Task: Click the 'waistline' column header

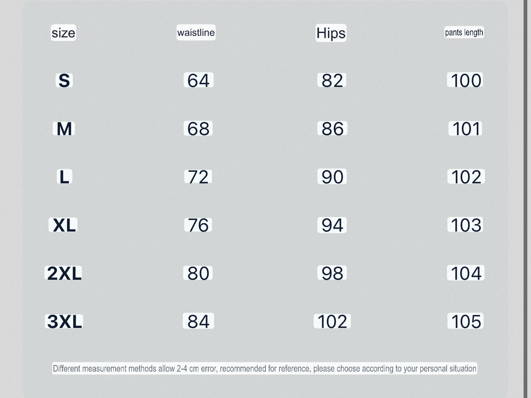Action: point(196,33)
